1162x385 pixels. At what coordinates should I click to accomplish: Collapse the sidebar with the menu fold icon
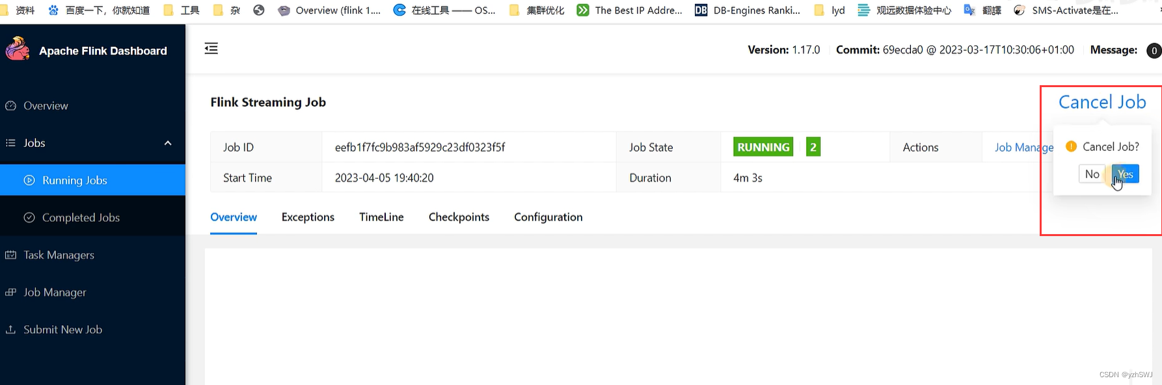click(211, 49)
